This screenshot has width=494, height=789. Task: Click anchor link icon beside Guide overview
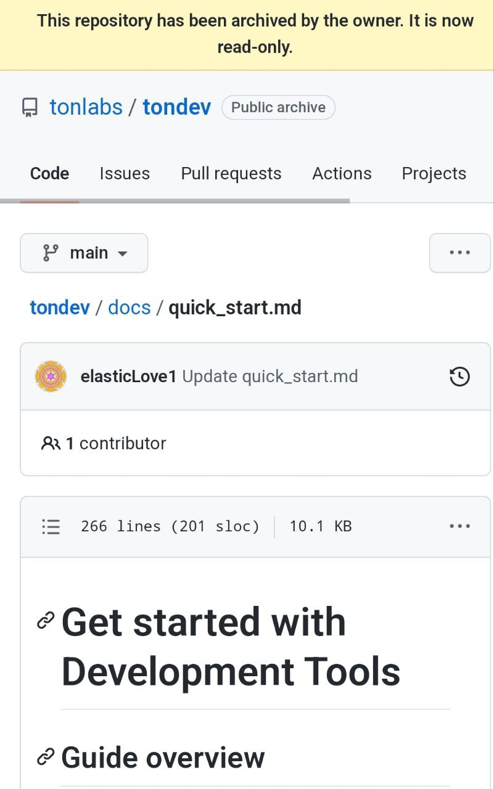coord(46,757)
